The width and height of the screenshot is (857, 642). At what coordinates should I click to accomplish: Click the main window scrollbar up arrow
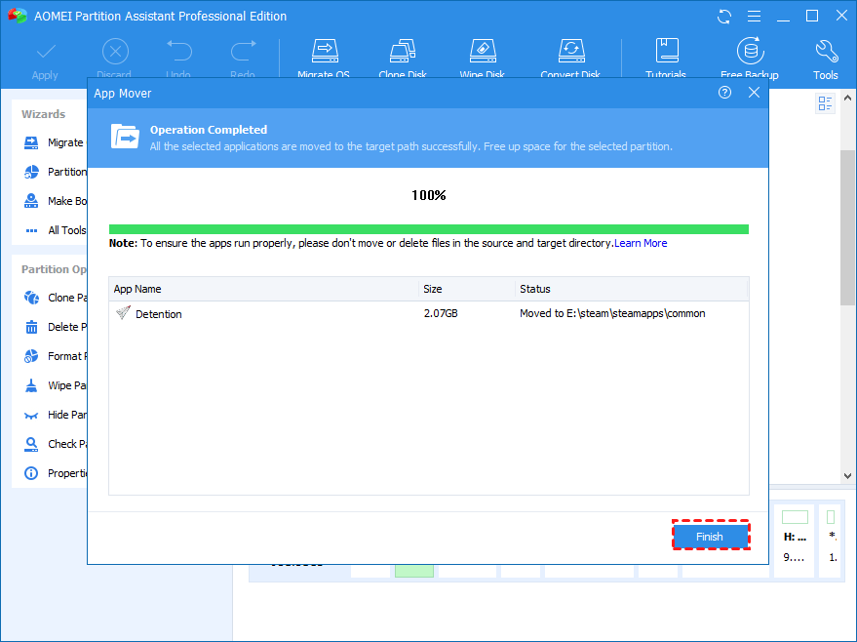[847, 98]
